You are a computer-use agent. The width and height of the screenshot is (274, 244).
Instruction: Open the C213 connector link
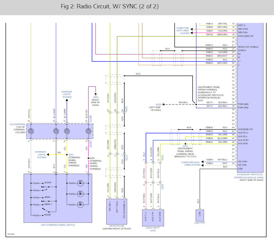[x=126, y=158]
